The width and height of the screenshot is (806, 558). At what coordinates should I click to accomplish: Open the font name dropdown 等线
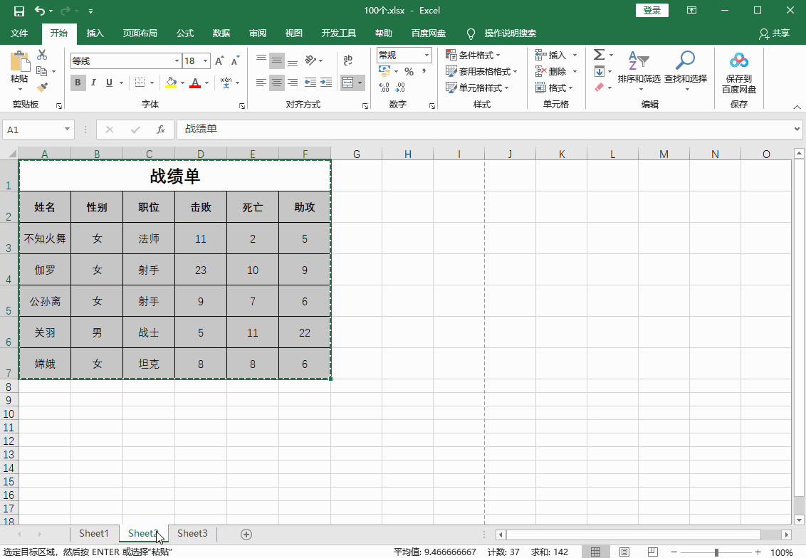pos(177,61)
